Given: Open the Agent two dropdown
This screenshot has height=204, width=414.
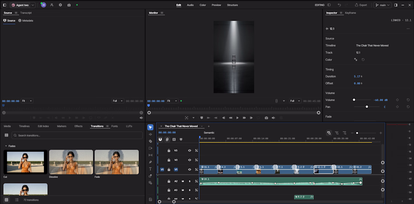Looking at the screenshot, I should pyautogui.click(x=33, y=5).
